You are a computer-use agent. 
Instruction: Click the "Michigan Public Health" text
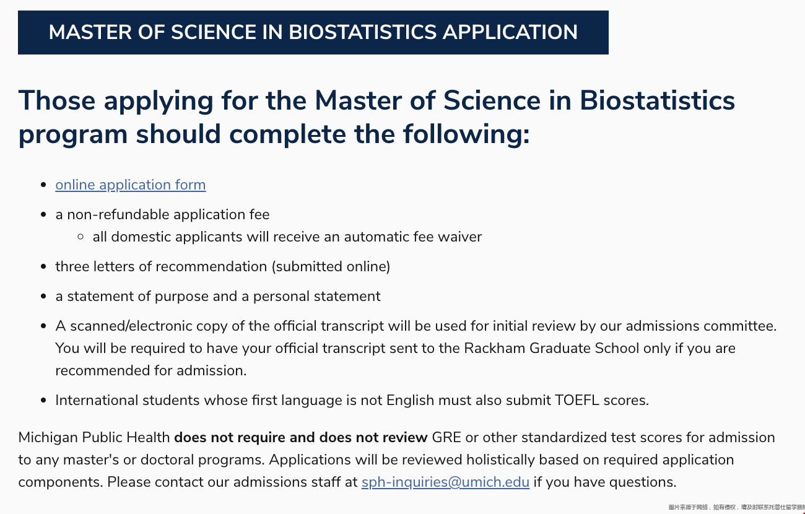[x=94, y=437]
